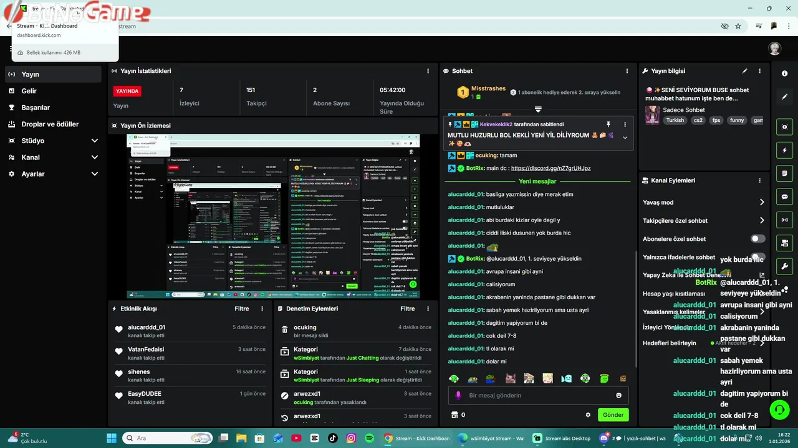The height and width of the screenshot is (448, 798).
Task: Expand the Ayarlar sidebar section
Action: [53, 174]
